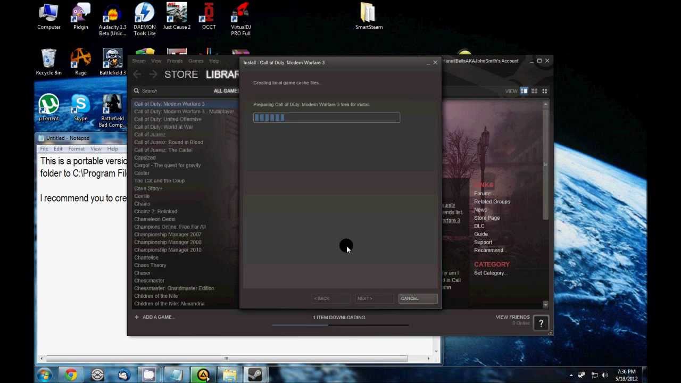
Task: Select Champions Online: Free For All
Action: pos(170,227)
